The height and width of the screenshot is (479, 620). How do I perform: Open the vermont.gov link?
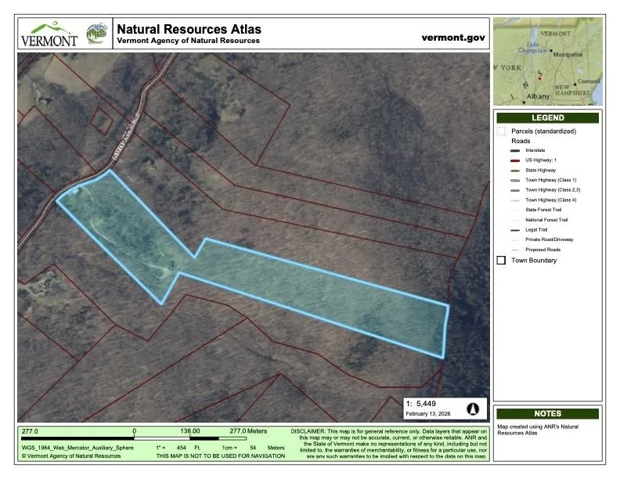(453, 37)
